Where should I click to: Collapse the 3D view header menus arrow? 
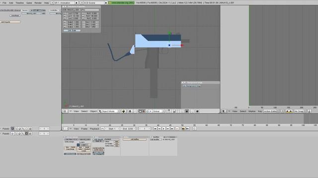(x=71, y=111)
